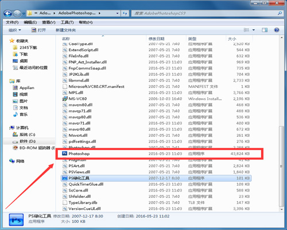Open address bar history dropdown
This screenshot has width=287, height=230.
click(x=118, y=13)
